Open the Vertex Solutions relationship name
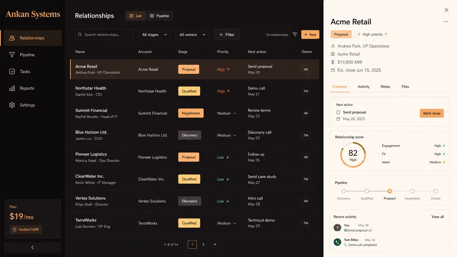The height and width of the screenshot is (257, 457). (91, 198)
